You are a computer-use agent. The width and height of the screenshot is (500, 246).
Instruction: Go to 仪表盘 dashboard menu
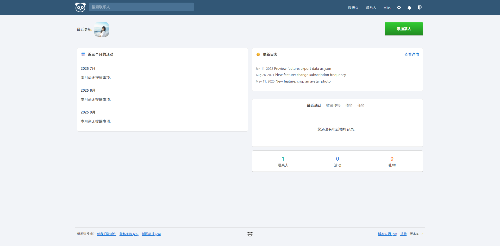(x=353, y=8)
